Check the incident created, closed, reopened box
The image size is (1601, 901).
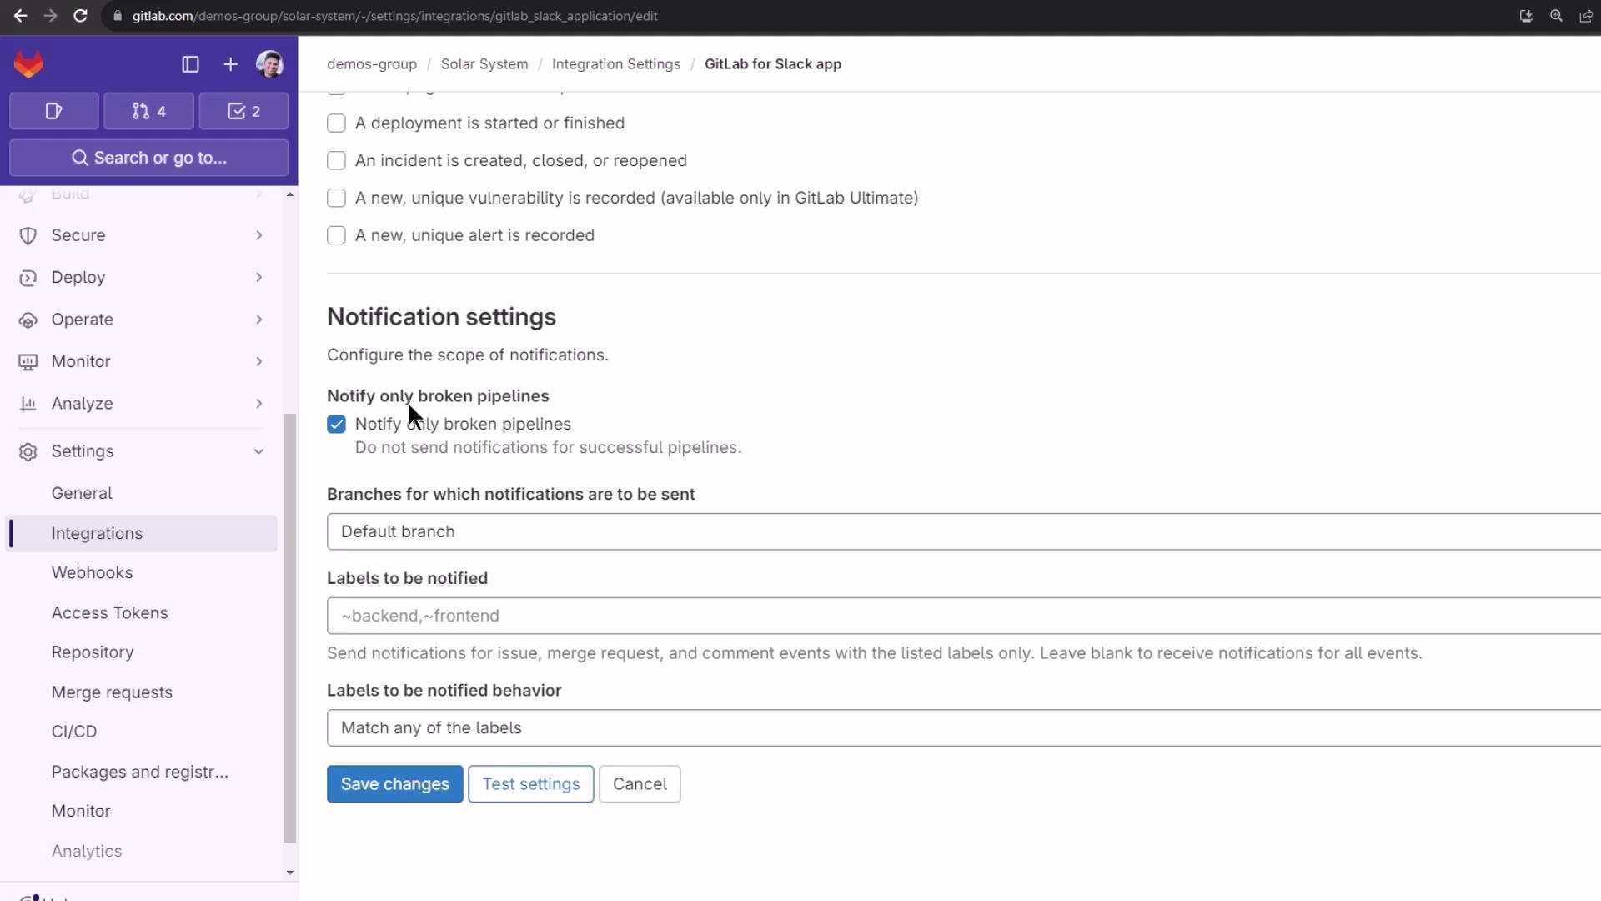click(x=336, y=161)
